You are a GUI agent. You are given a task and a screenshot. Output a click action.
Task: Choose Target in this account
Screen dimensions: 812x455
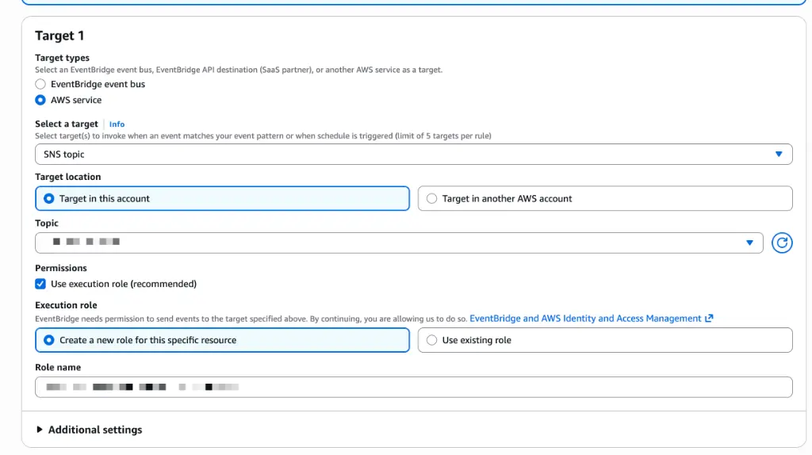(222, 199)
